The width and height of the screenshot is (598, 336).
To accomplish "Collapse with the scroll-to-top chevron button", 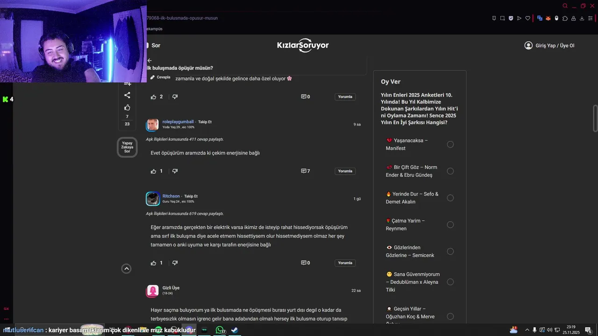I will point(126,268).
